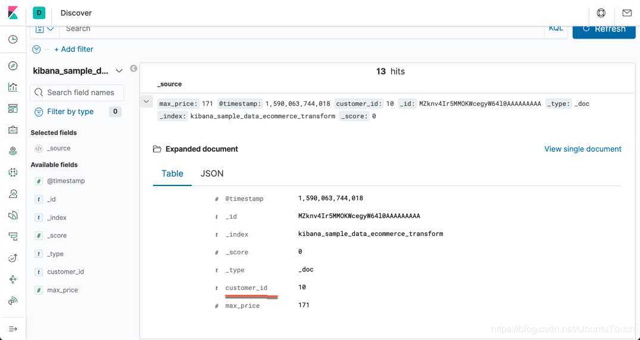The width and height of the screenshot is (640, 340).
Task: Focus the Search field names input
Action: tap(77, 93)
